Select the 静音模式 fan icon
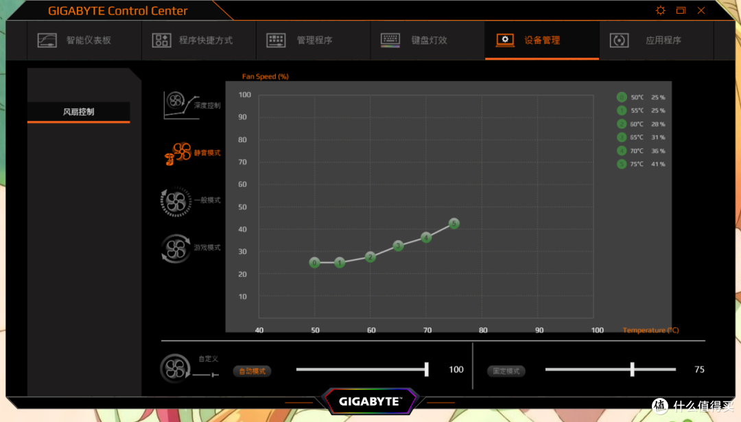The height and width of the screenshot is (422, 741). (178, 153)
